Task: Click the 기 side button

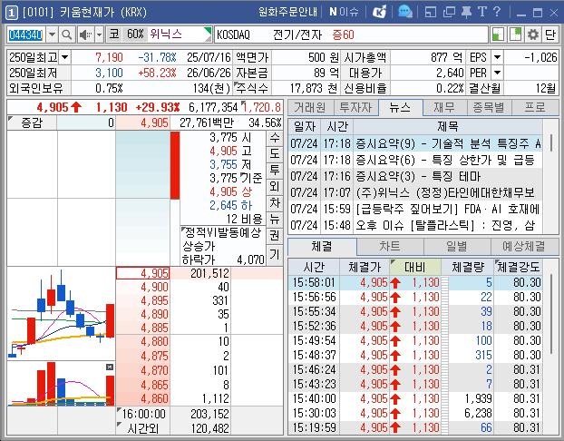Action: point(275,254)
